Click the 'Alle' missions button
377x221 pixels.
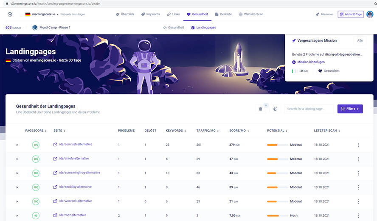(360, 40)
